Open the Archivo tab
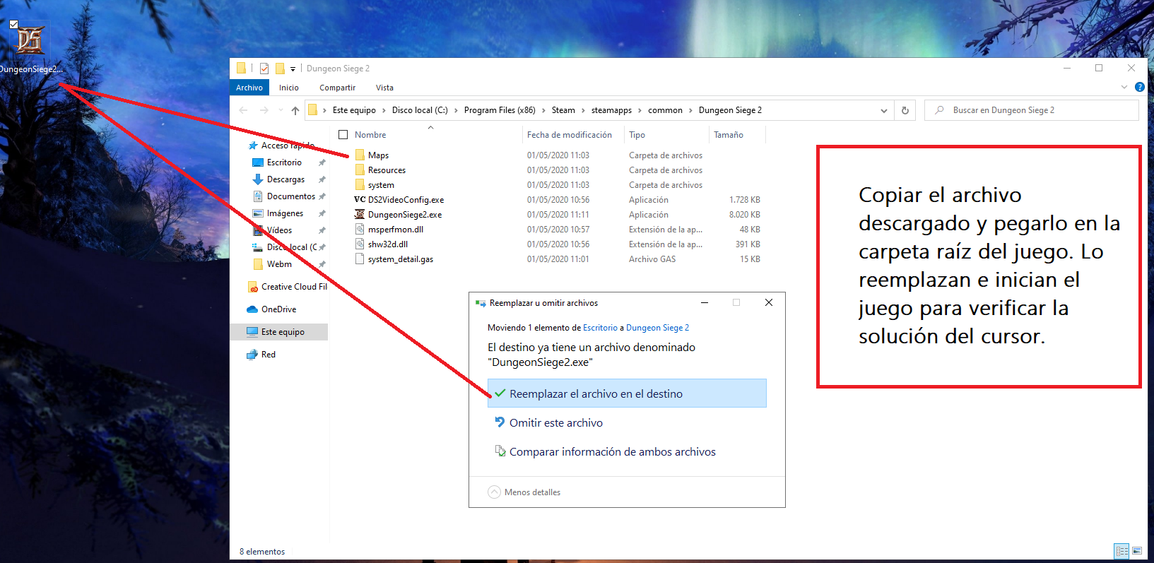 point(249,88)
